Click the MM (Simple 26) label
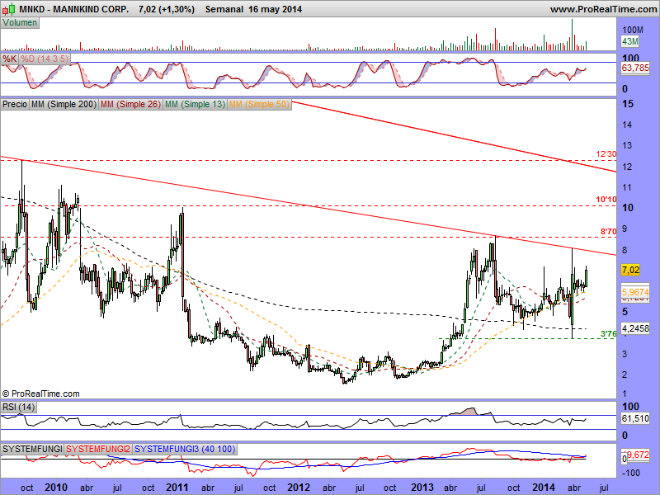Image resolution: width=660 pixels, height=495 pixels. pos(130,104)
